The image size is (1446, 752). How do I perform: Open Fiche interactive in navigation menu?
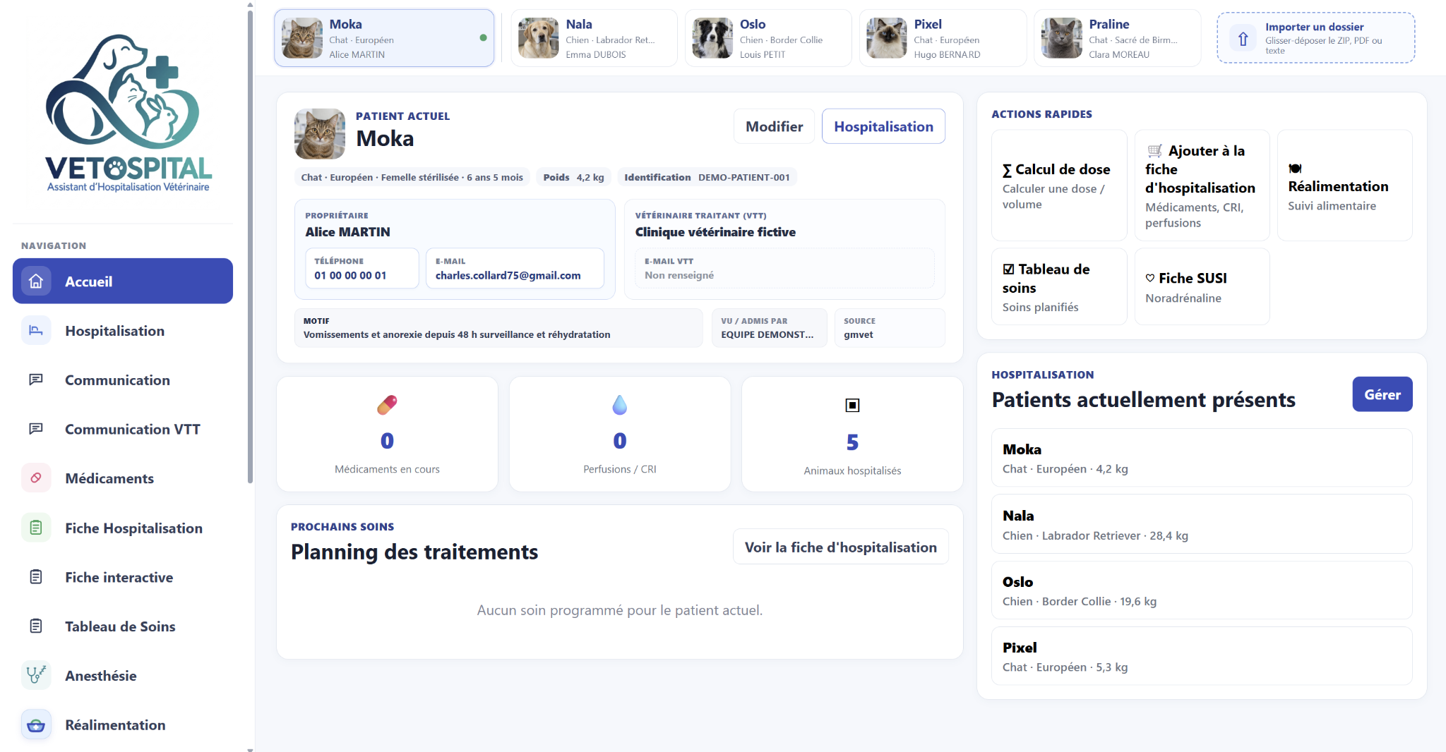(x=123, y=577)
